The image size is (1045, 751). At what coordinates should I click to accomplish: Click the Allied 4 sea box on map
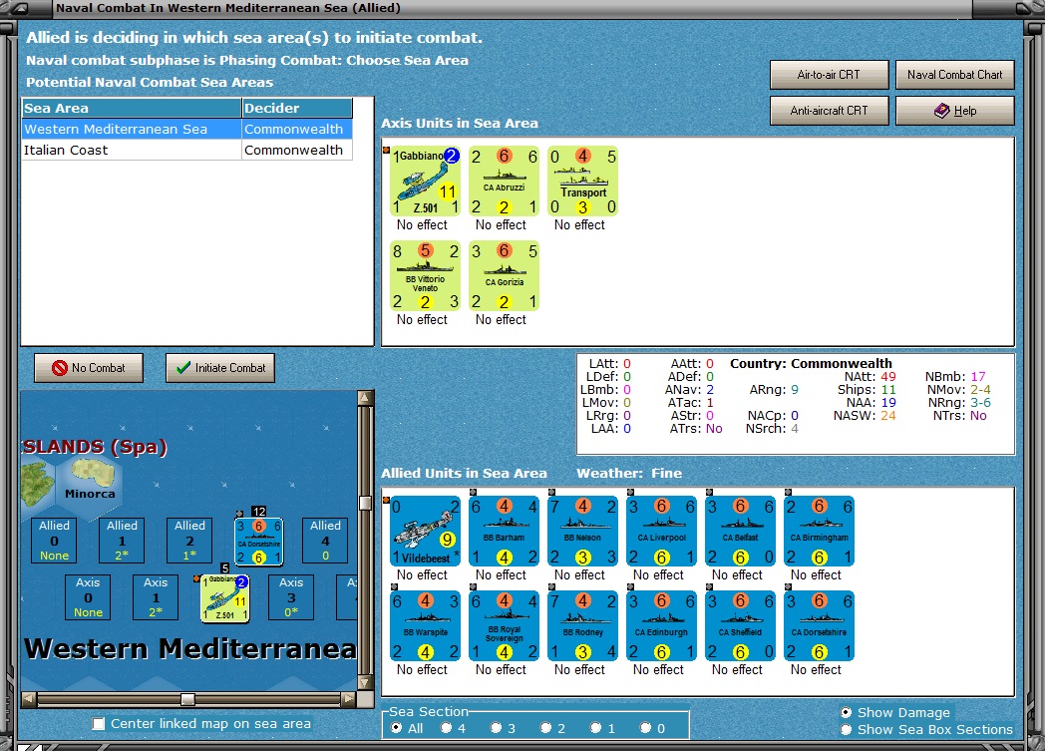(x=325, y=542)
